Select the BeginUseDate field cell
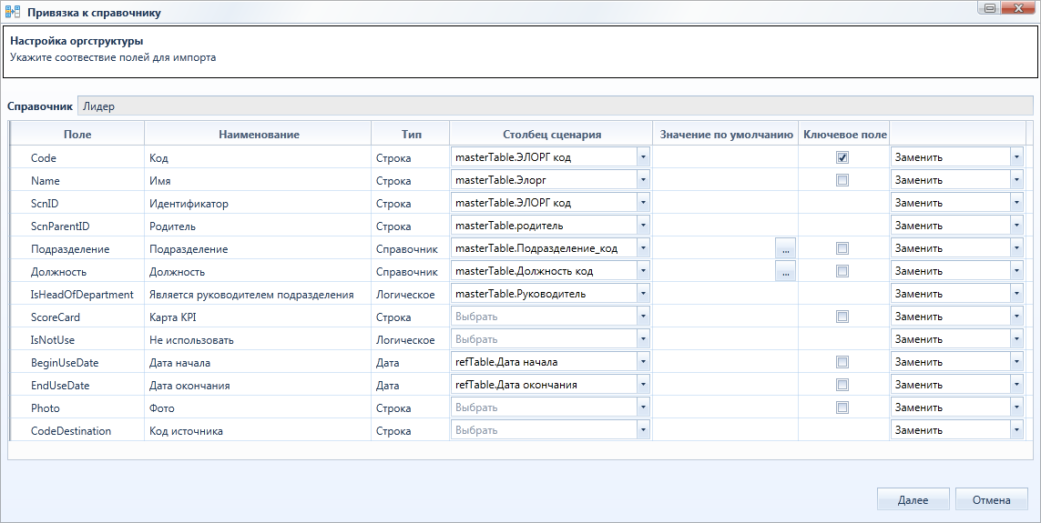 click(77, 362)
